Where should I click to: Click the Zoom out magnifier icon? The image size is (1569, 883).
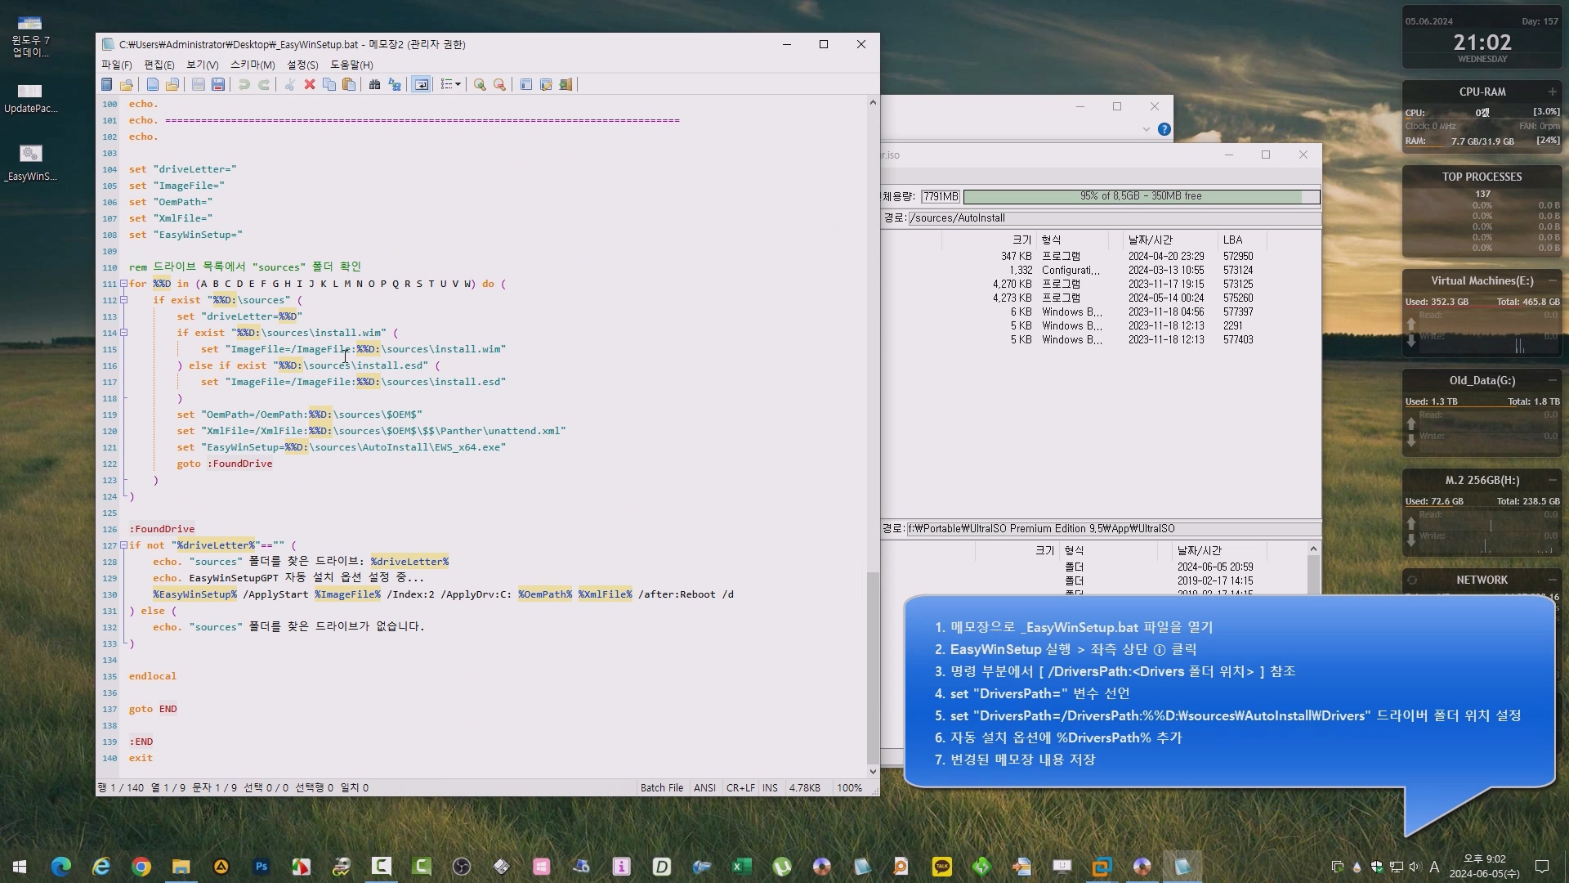click(x=499, y=84)
